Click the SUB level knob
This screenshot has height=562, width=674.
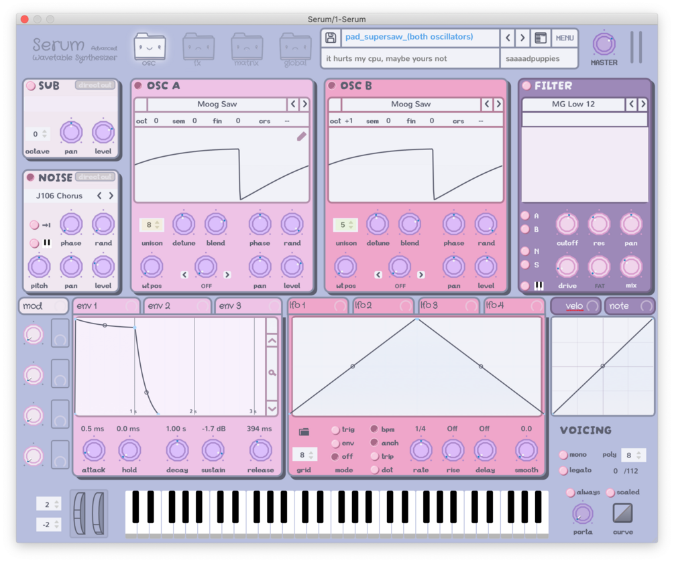pos(103,132)
